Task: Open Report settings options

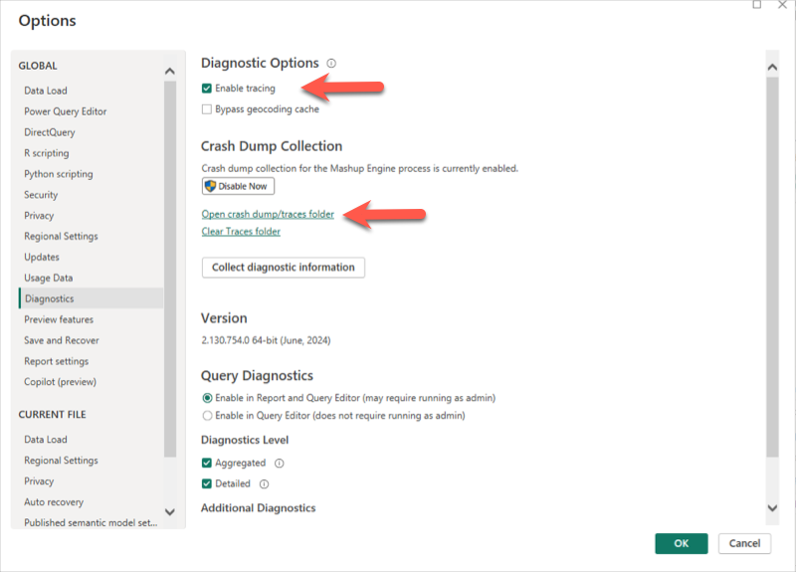Action: click(x=57, y=361)
